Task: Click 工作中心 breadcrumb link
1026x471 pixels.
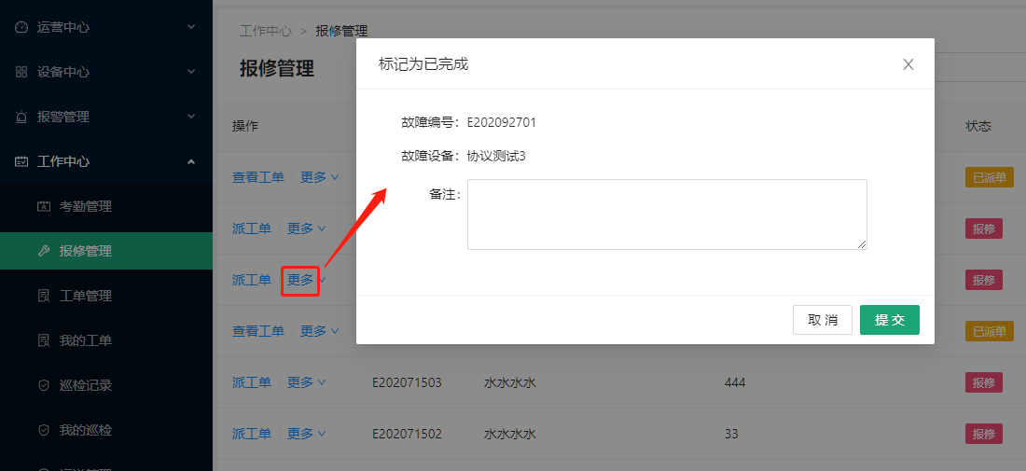Action: [x=266, y=31]
